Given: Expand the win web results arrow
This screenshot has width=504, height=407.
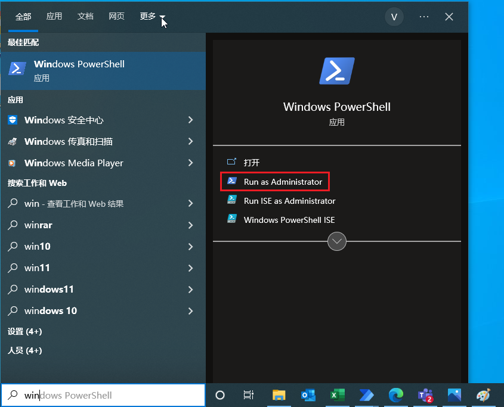Looking at the screenshot, I should pos(191,203).
